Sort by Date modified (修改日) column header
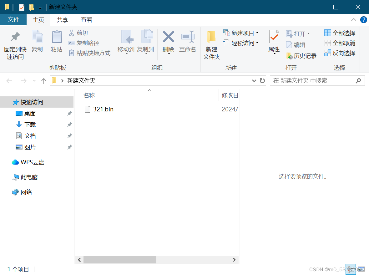 pos(230,95)
